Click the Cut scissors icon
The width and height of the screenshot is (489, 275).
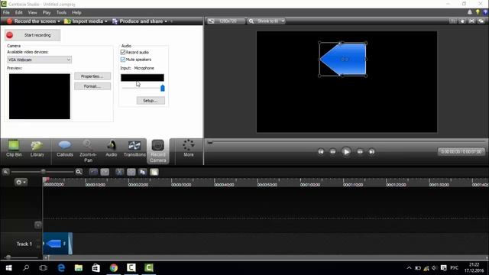(119, 172)
